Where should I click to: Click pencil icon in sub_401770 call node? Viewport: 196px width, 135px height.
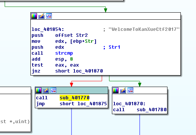46,90
